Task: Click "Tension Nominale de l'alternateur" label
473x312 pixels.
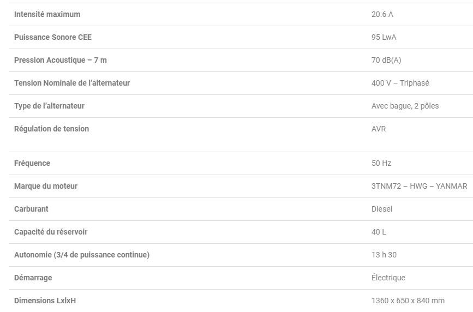Action: tap(72, 83)
